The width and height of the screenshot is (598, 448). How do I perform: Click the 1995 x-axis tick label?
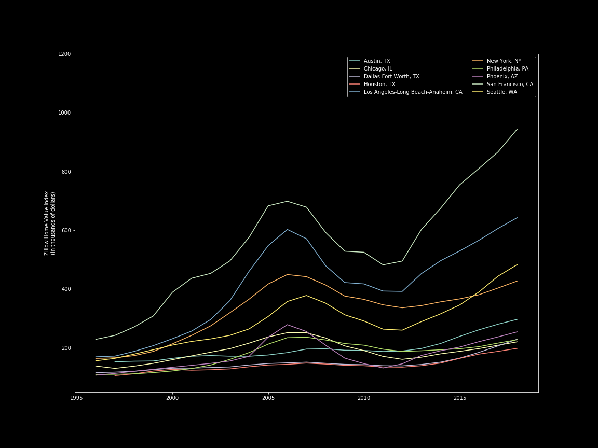pyautogui.click(x=76, y=398)
